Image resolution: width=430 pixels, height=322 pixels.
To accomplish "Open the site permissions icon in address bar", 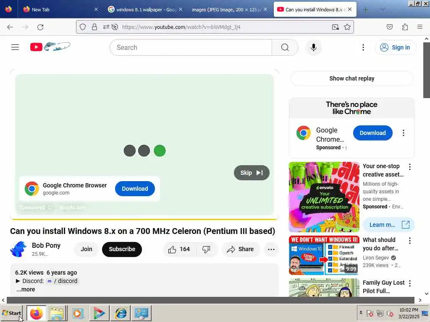I will click(106, 27).
